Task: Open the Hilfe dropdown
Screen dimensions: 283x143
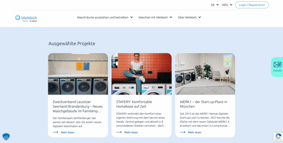Action: tap(227, 5)
